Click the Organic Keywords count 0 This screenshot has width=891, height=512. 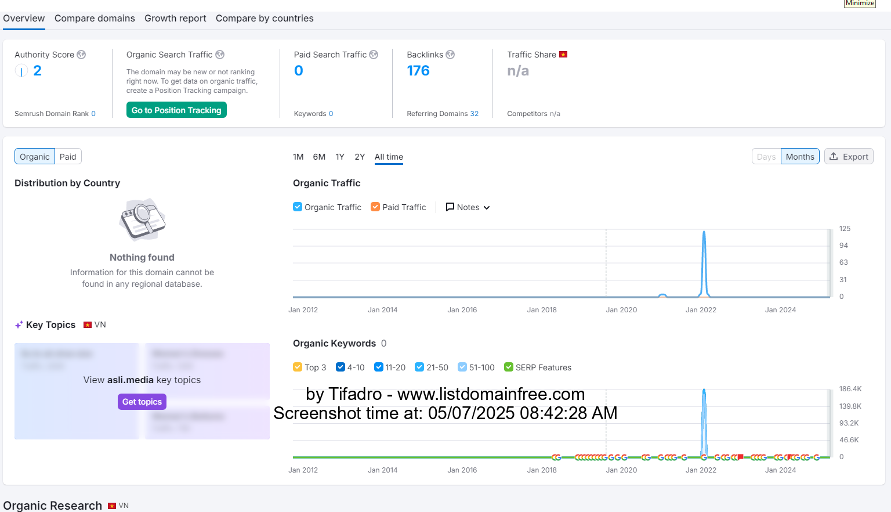click(x=383, y=344)
